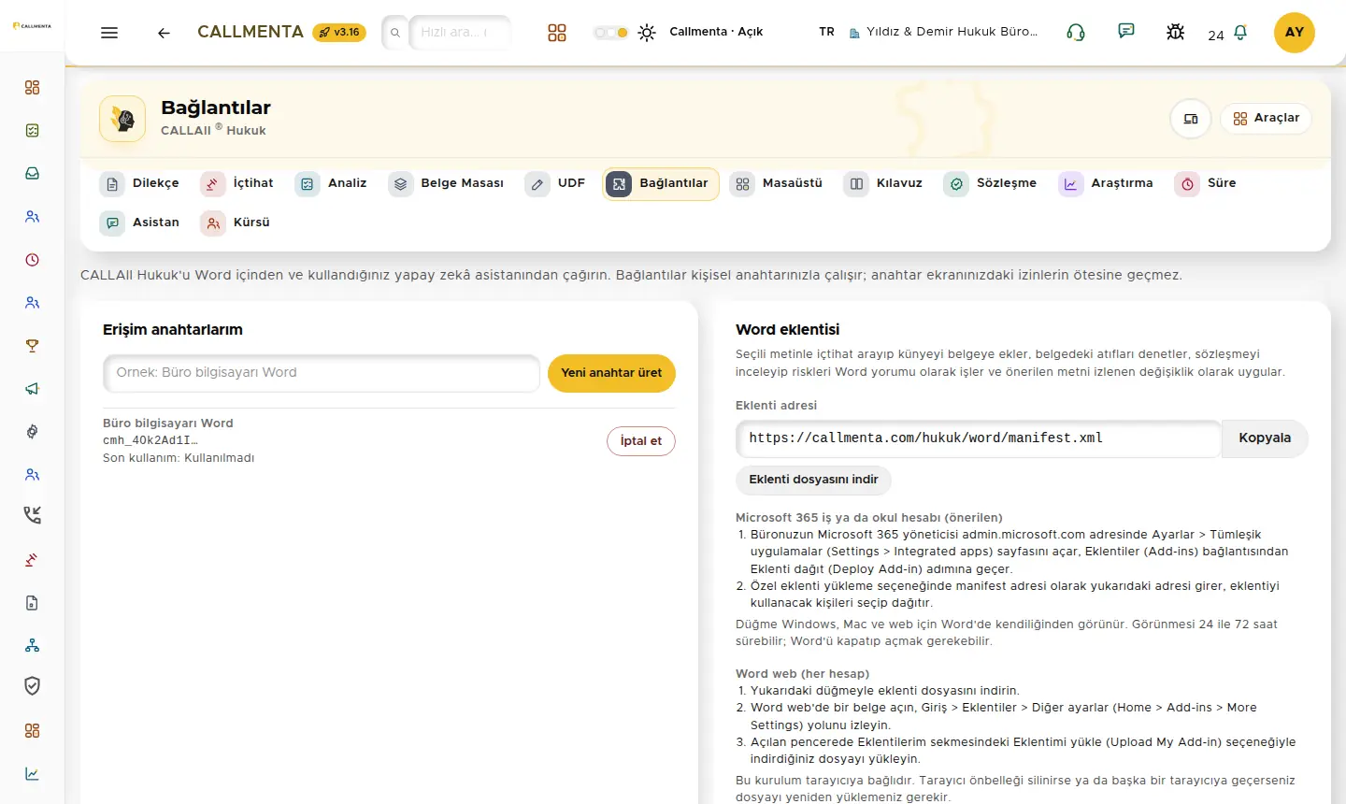Open the megaphone icon in the sidebar
This screenshot has width=1346, height=804.
(33, 389)
